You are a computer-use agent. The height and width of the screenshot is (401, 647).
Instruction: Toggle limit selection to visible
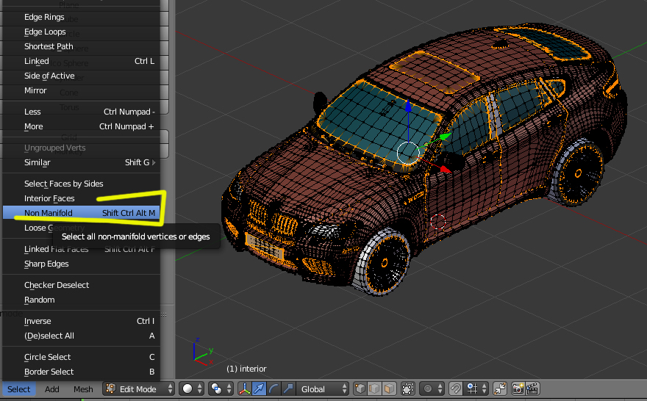pyautogui.click(x=407, y=389)
